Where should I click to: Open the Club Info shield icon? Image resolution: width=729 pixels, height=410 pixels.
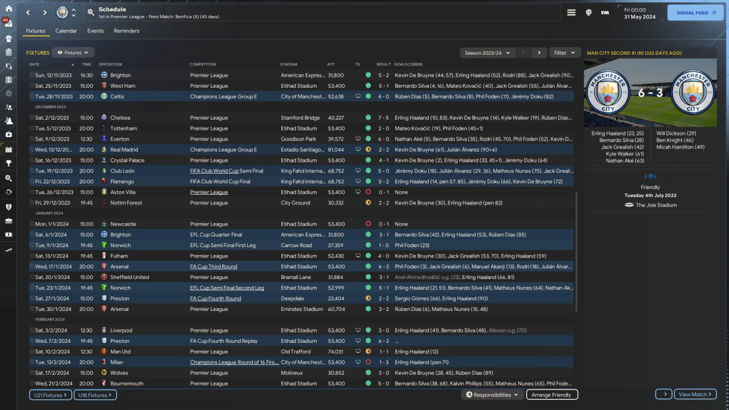coord(9,207)
